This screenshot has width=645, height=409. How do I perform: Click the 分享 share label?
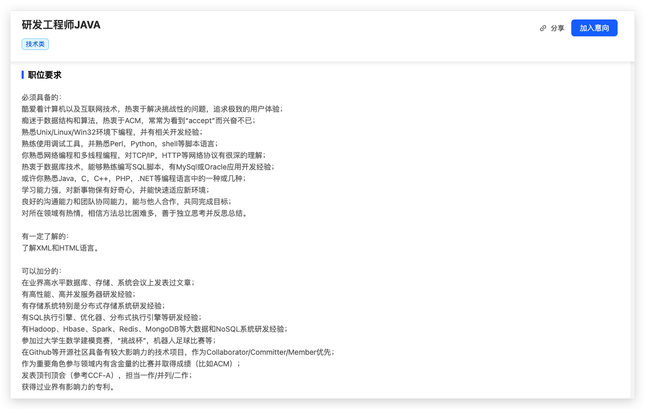(x=557, y=28)
